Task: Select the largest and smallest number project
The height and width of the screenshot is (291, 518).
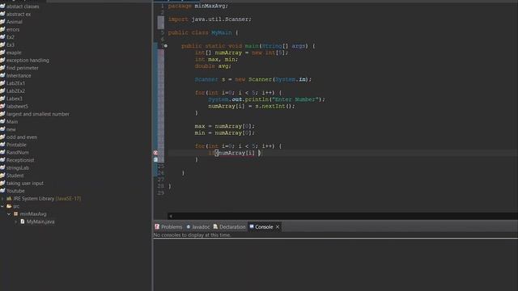Action: (38, 114)
